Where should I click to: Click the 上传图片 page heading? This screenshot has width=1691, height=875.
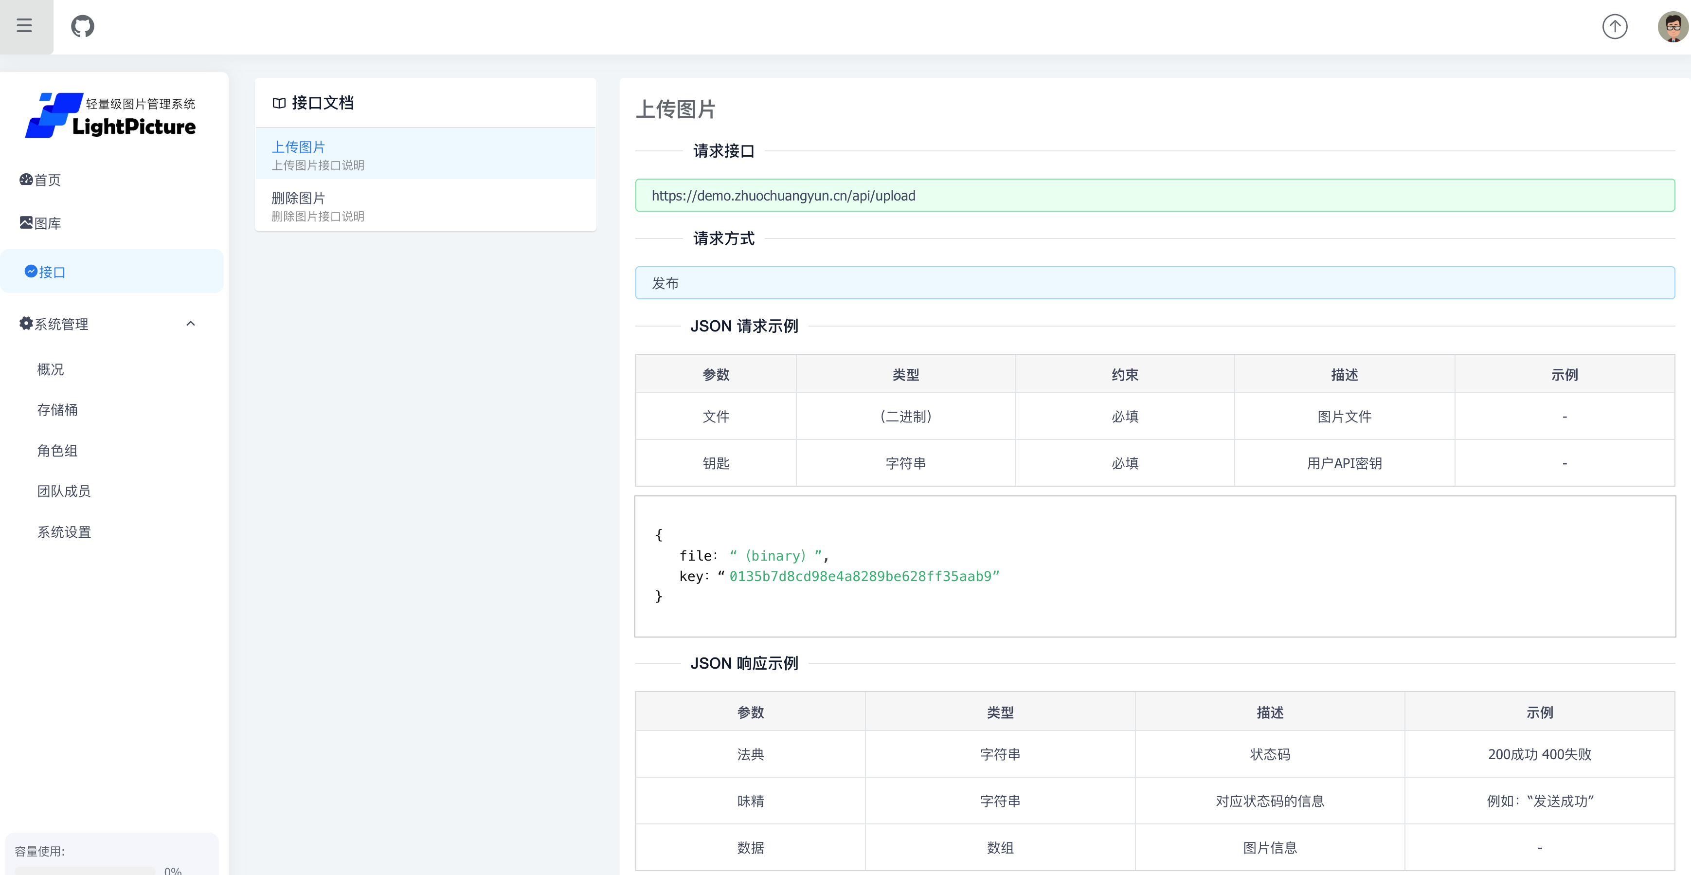(676, 109)
